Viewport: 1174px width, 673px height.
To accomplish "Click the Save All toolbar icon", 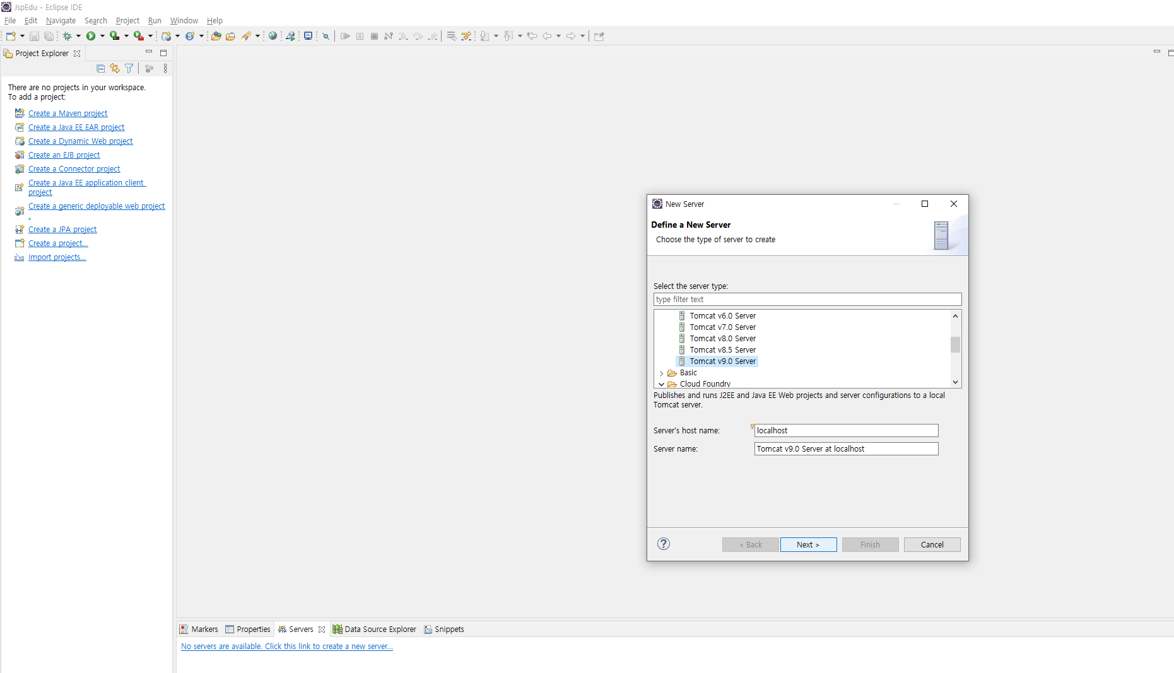I will pyautogui.click(x=49, y=36).
